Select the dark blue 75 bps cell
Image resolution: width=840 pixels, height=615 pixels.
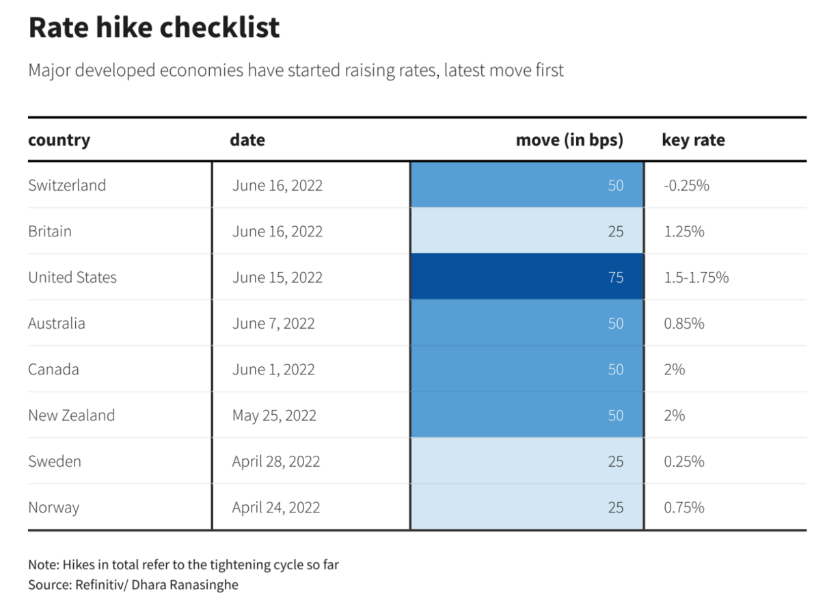click(526, 277)
